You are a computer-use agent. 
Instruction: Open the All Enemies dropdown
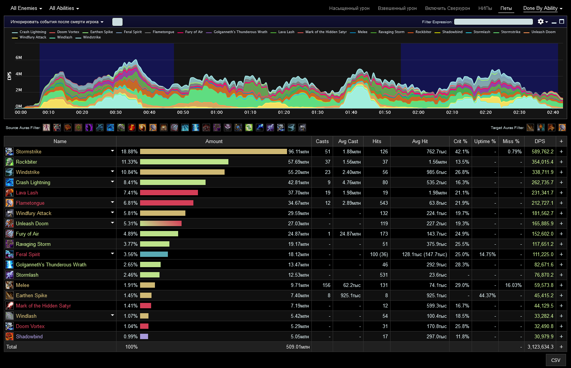(26, 8)
